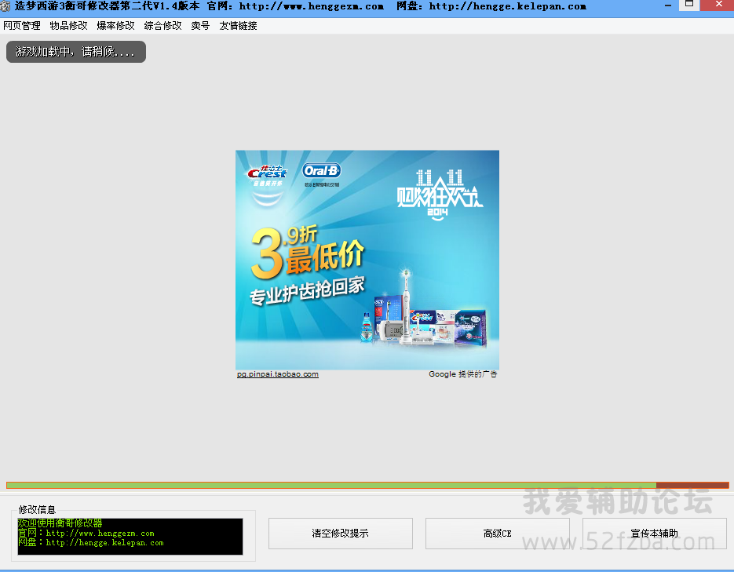Select the 爆率修改 menu
Viewport: 734px width, 572px height.
coord(116,25)
